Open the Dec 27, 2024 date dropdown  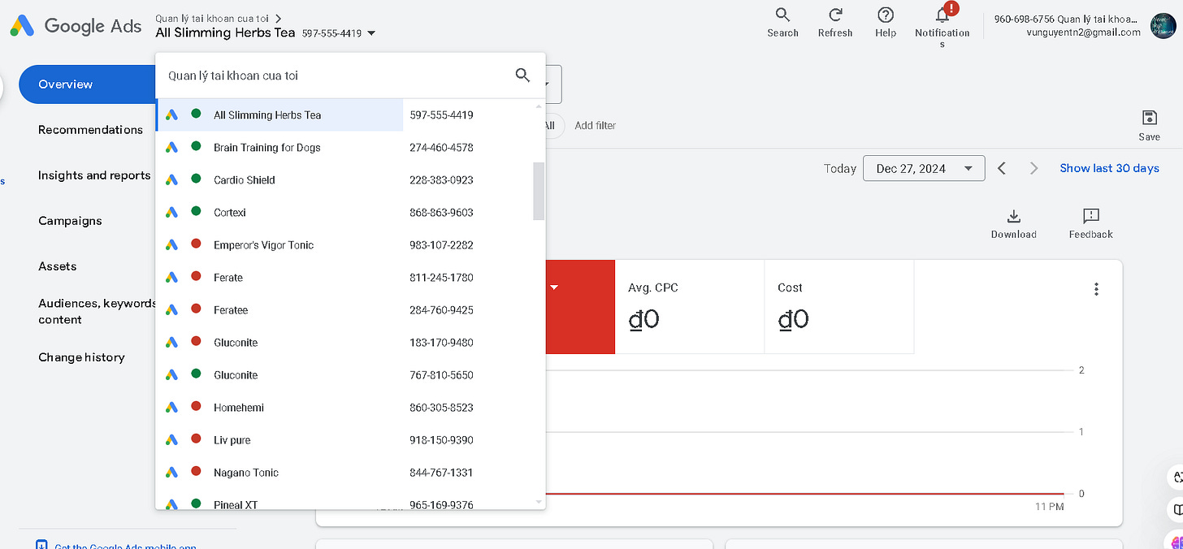[924, 168]
